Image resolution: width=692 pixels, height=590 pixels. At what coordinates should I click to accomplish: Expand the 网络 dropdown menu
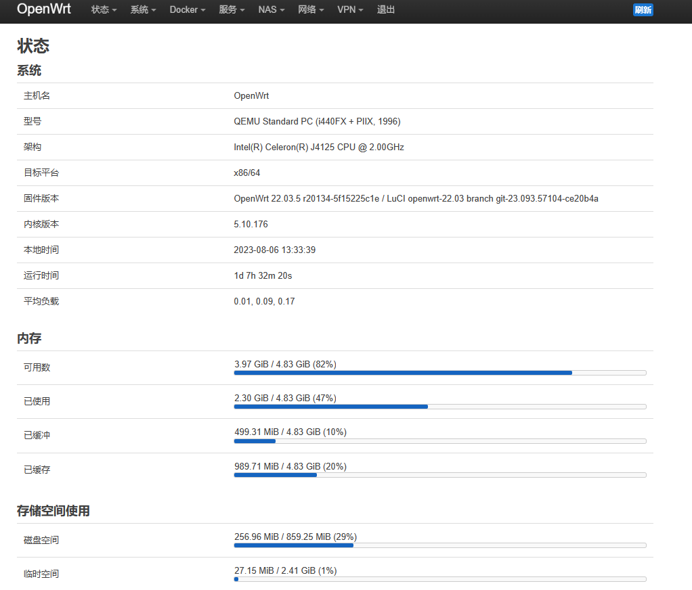(x=311, y=10)
